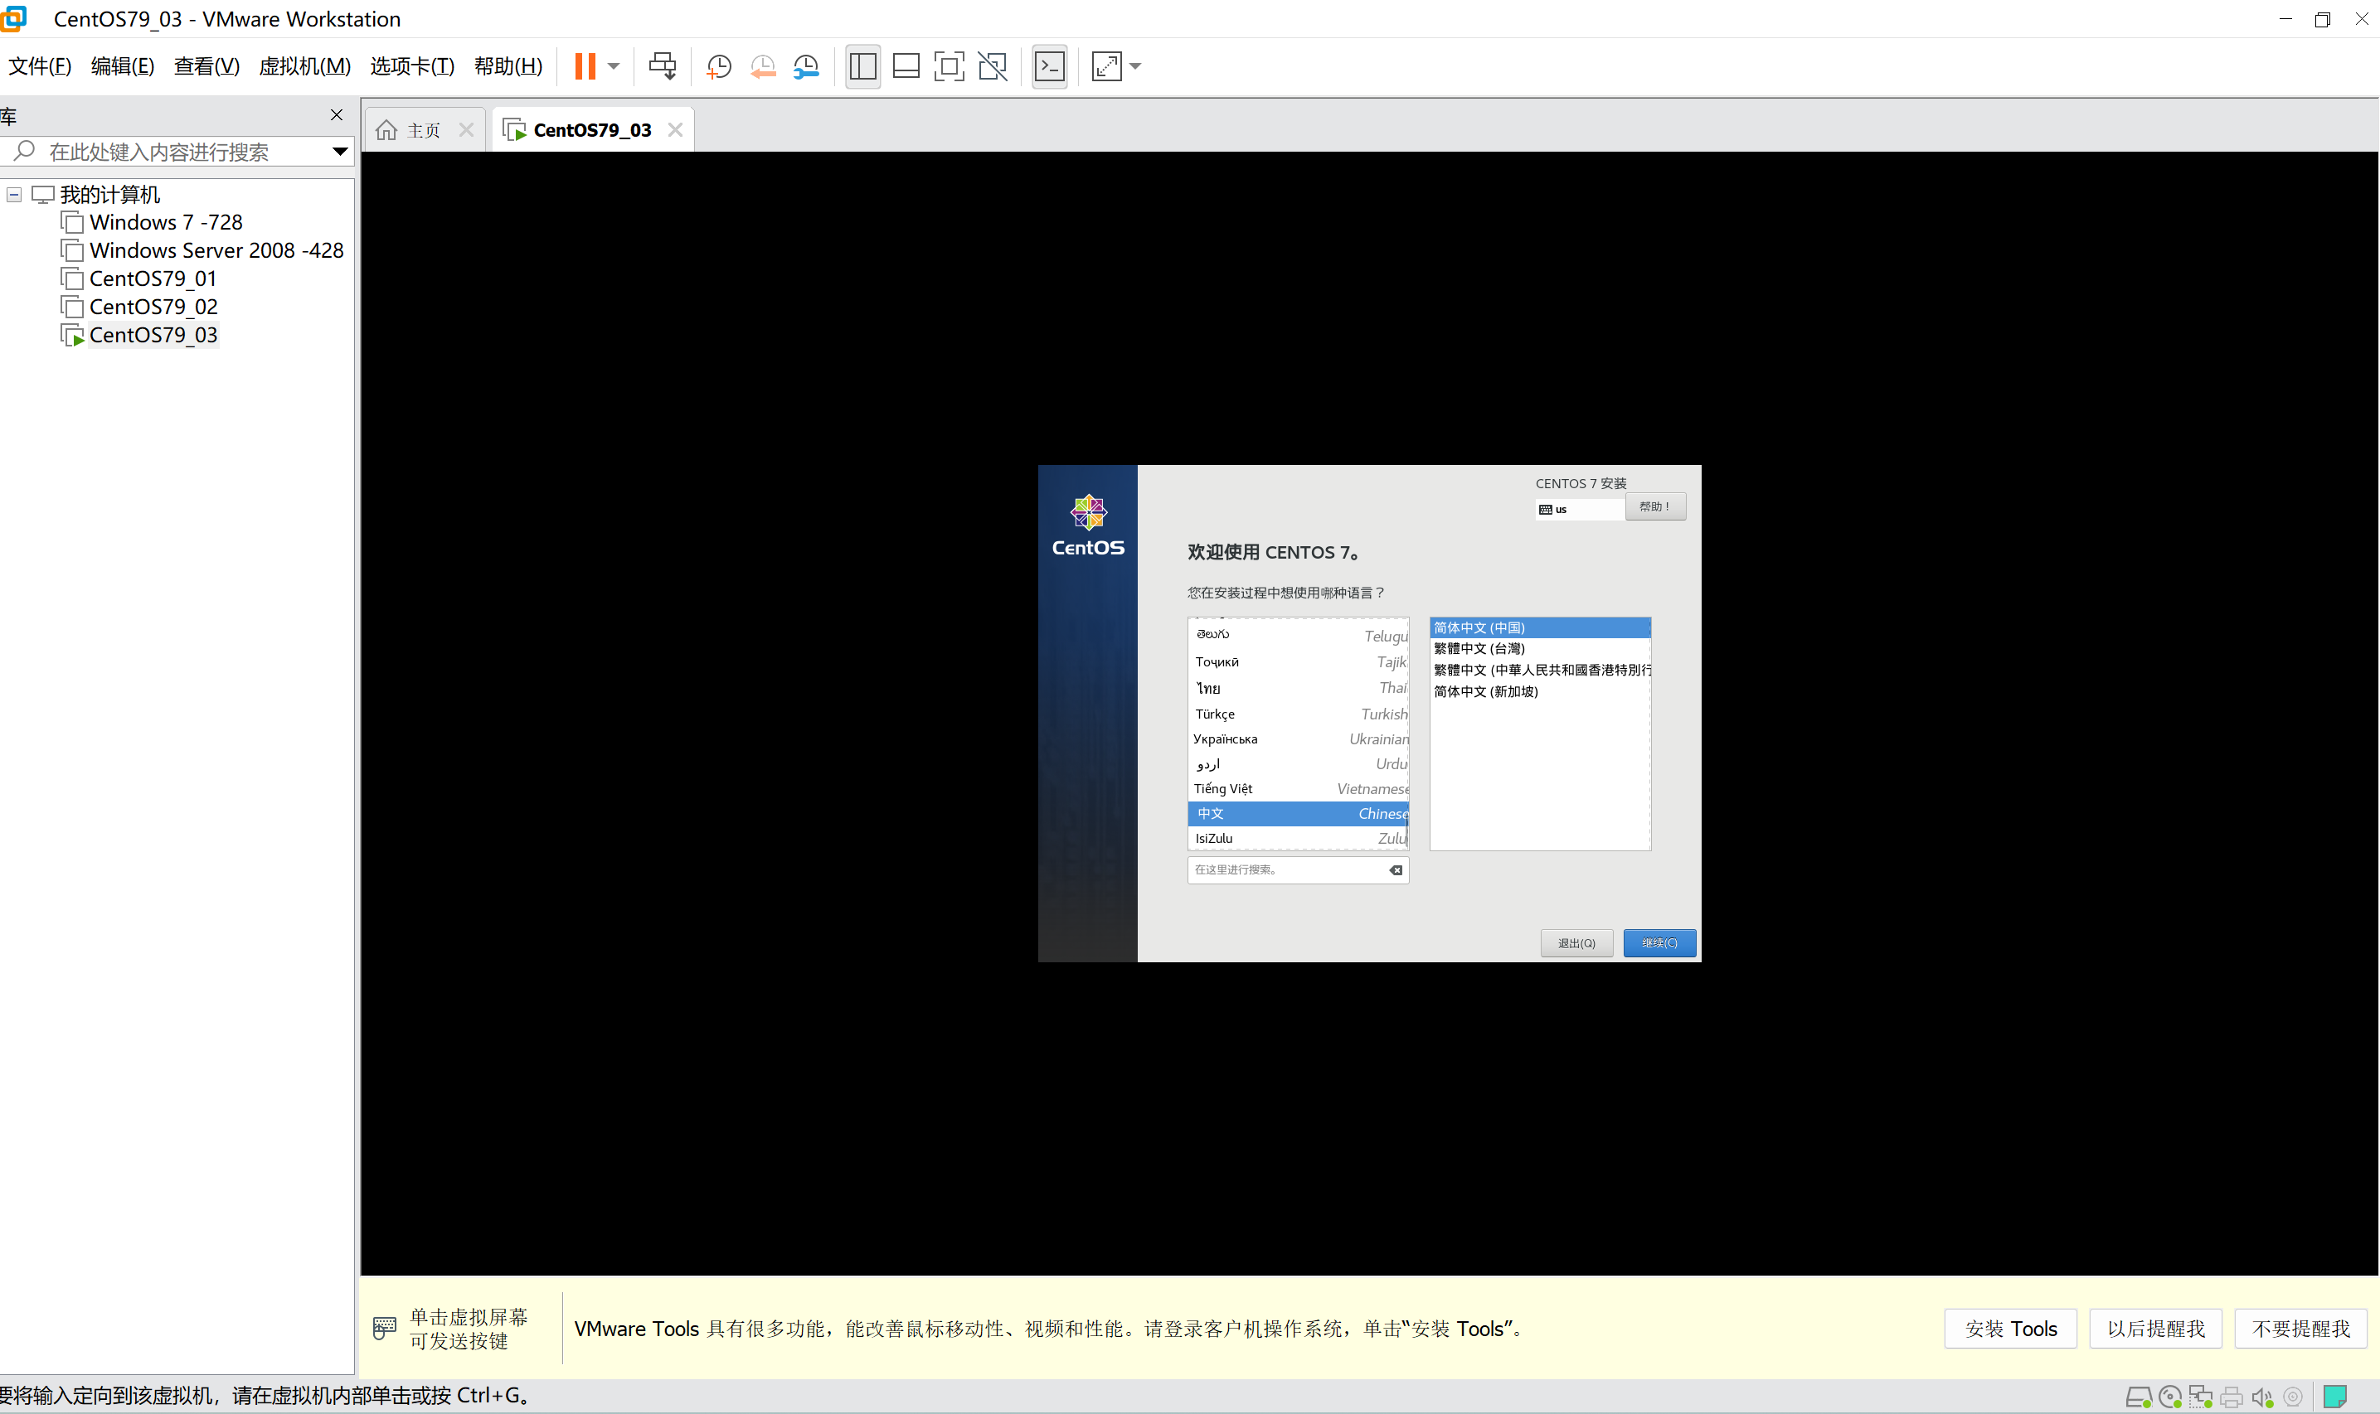Click the CD/DVD drive status icon
Image resolution: width=2380 pixels, height=1414 pixels.
tap(2169, 1397)
